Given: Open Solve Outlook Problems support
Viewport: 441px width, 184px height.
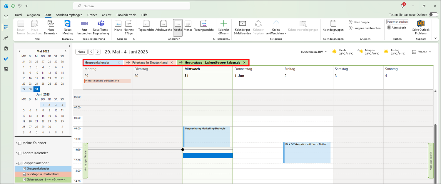Looking at the screenshot, I should 421,28.
